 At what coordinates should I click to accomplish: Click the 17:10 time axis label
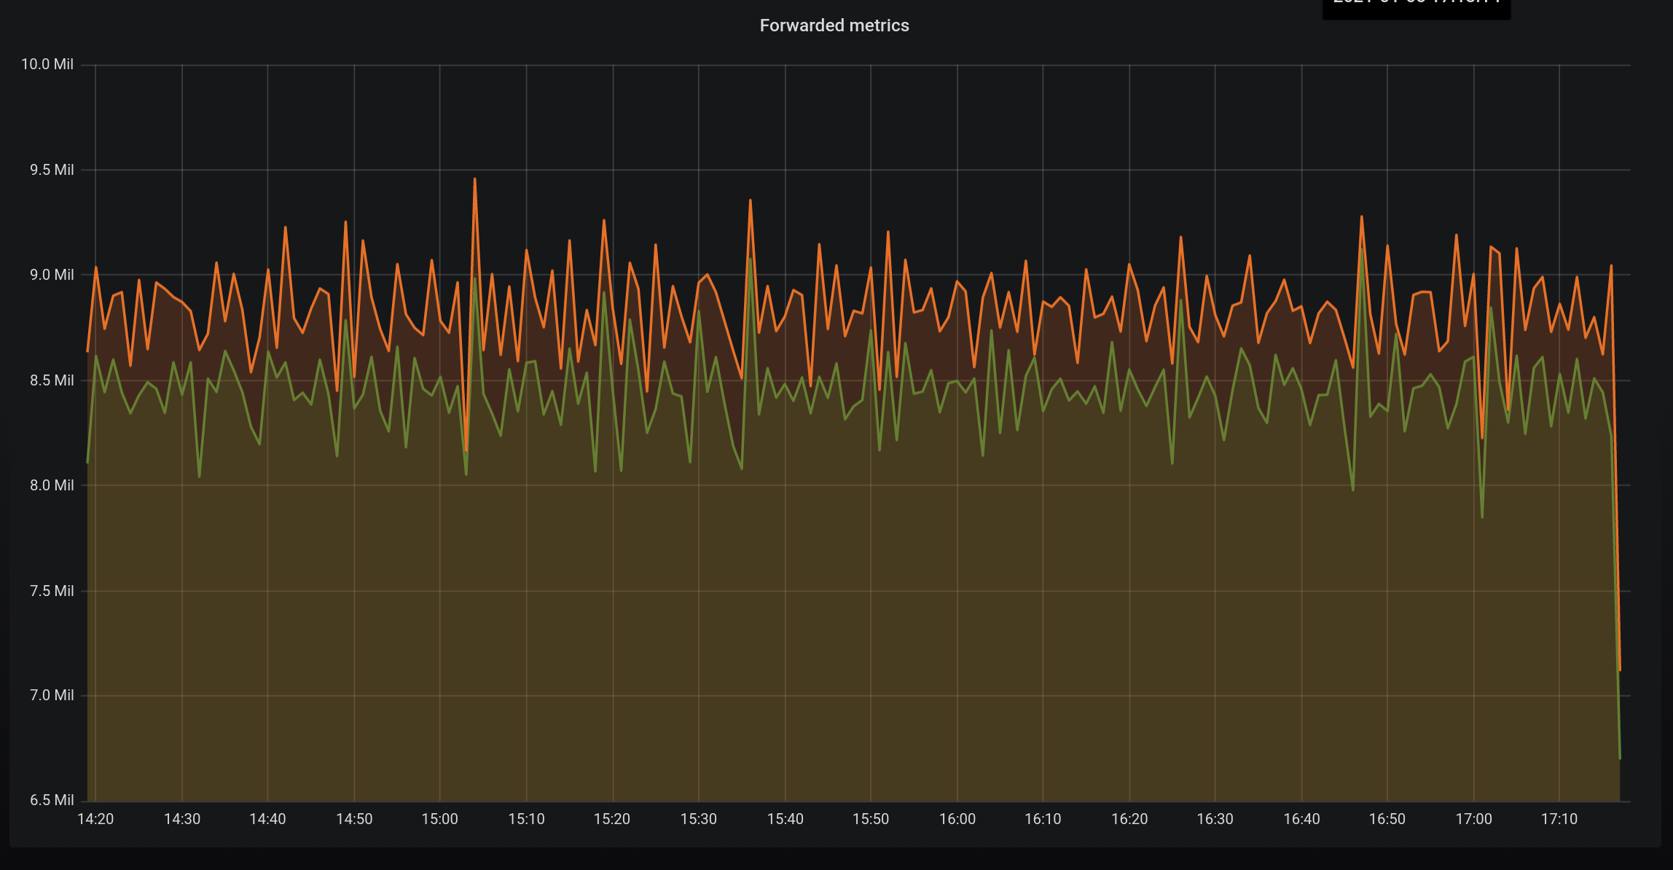[x=1559, y=819]
